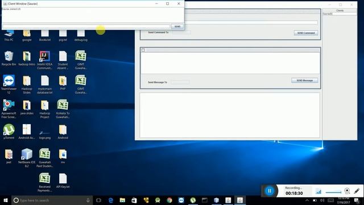This screenshot has height=205, width=364.
Task: Open the Windows Start menu
Action: point(6,200)
